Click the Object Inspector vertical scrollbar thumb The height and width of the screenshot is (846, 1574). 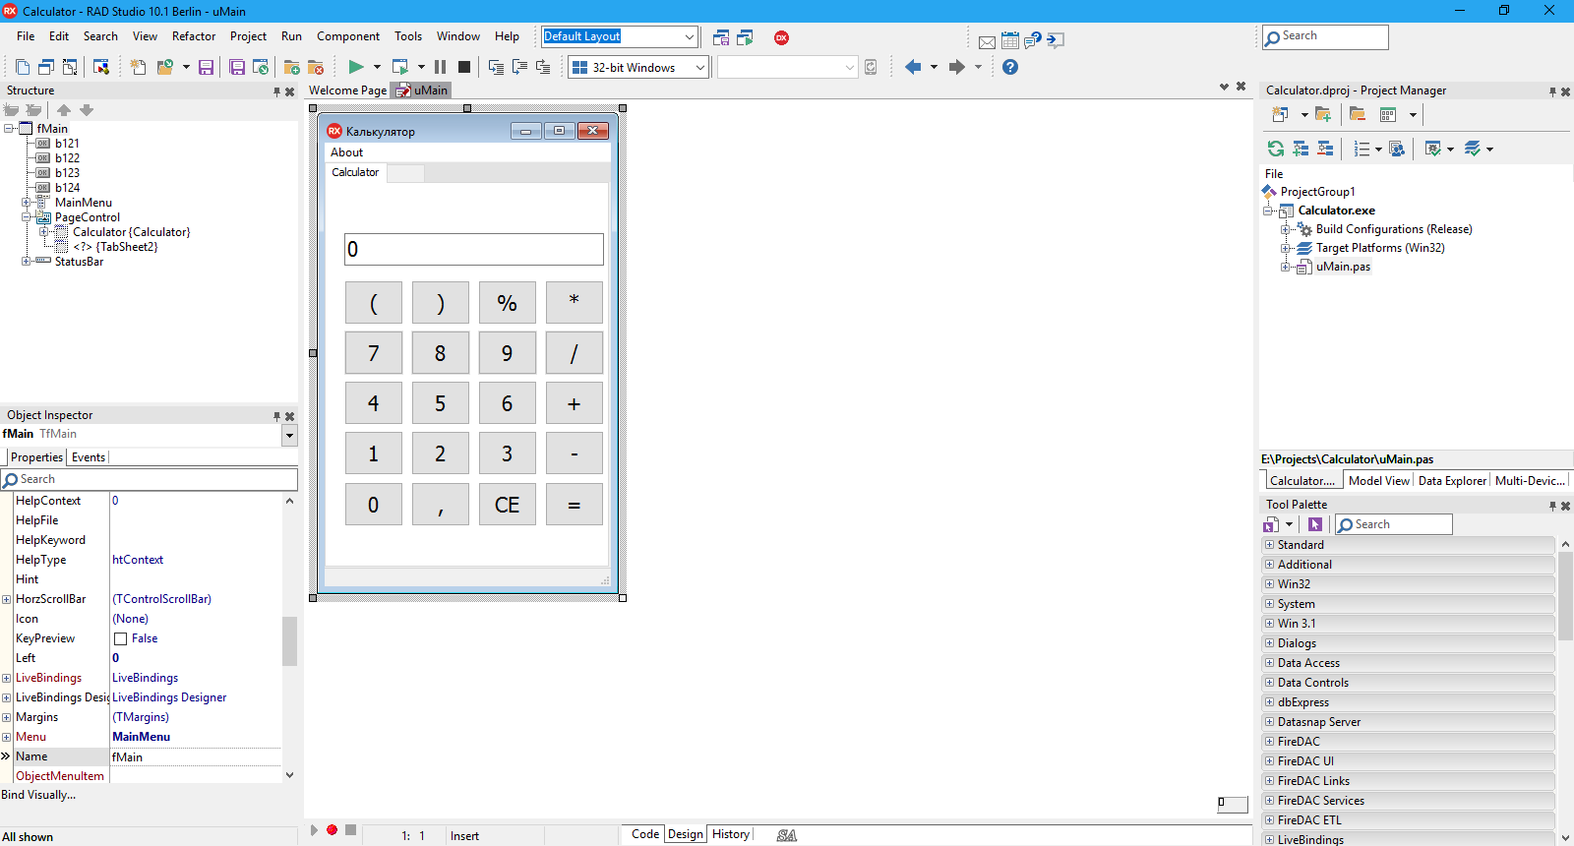[289, 641]
